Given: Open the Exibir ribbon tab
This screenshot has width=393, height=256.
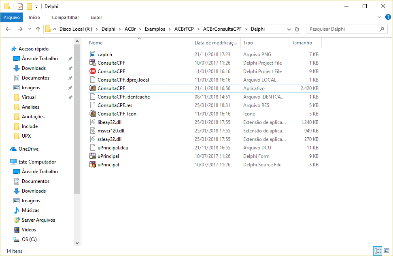Looking at the screenshot, I should coord(96,17).
